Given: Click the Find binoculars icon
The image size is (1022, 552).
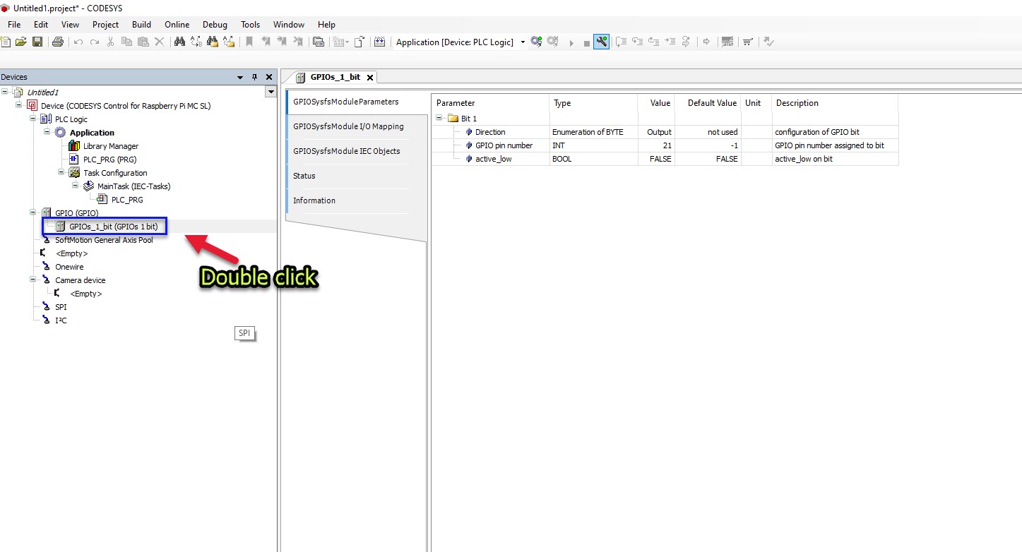Looking at the screenshot, I should 179,42.
